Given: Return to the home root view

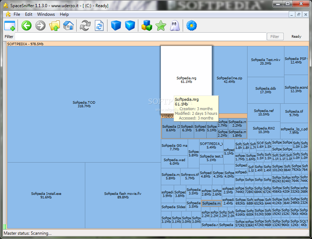Looking at the screenshot, I should (68, 25).
